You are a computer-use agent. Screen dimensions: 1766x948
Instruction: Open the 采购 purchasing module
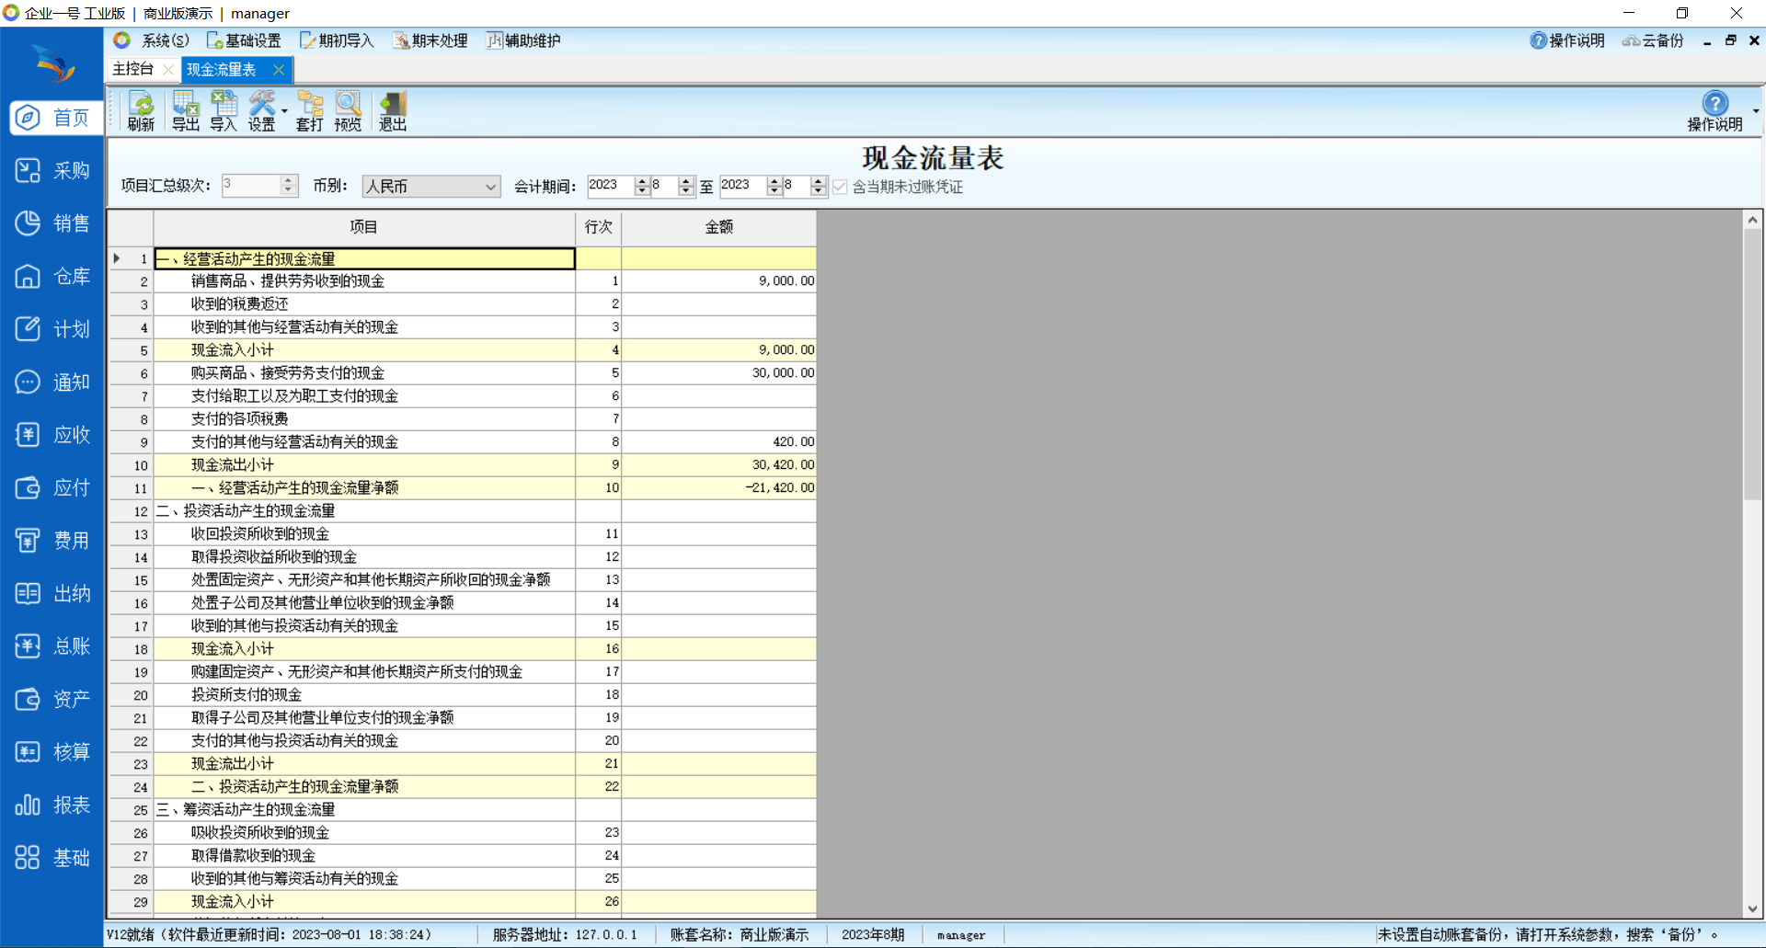(x=53, y=170)
